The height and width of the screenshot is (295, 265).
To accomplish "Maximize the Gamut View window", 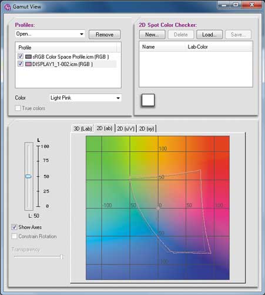I will point(236,5).
